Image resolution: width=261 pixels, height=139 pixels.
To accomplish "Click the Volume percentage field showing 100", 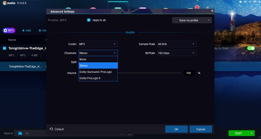I will coord(189,73).
